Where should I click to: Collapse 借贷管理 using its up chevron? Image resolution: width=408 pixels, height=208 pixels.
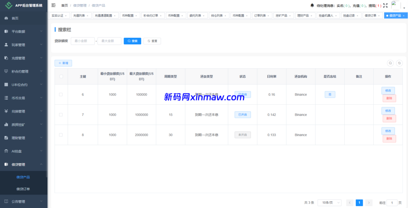click(x=41, y=164)
